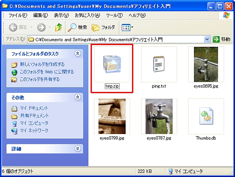Open マイ コンピュータ in the sidebar
Screen dimensions: 235x177
click(34, 123)
